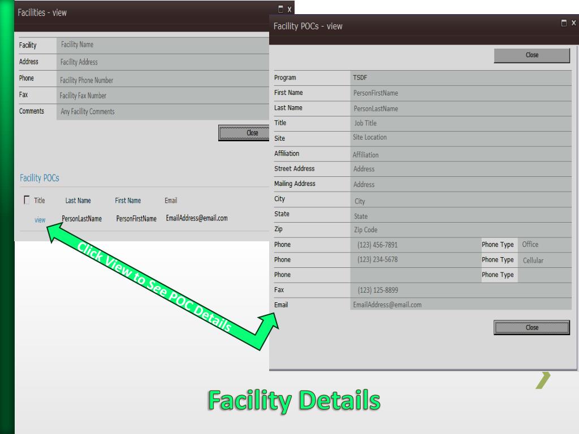Click top Close button in Facility POCs window
The width and height of the screenshot is (579, 434).
click(x=532, y=55)
